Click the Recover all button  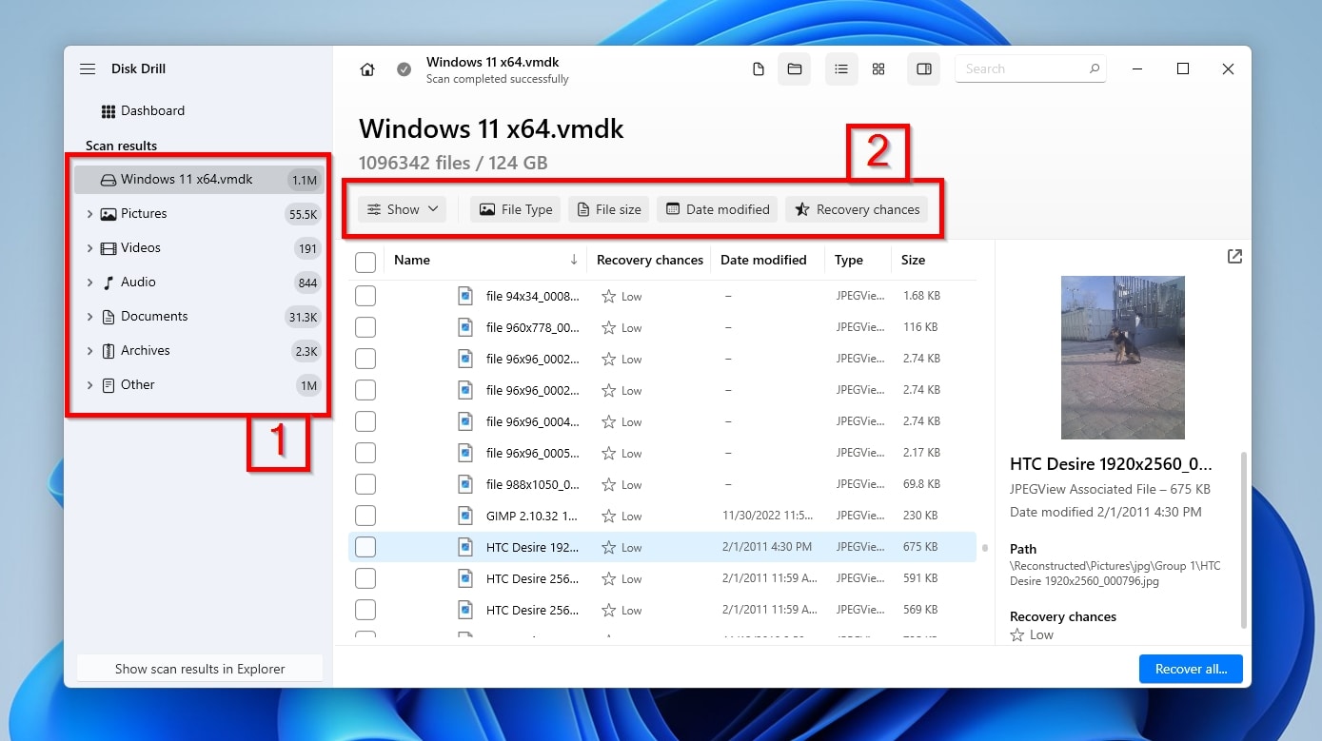1191,669
